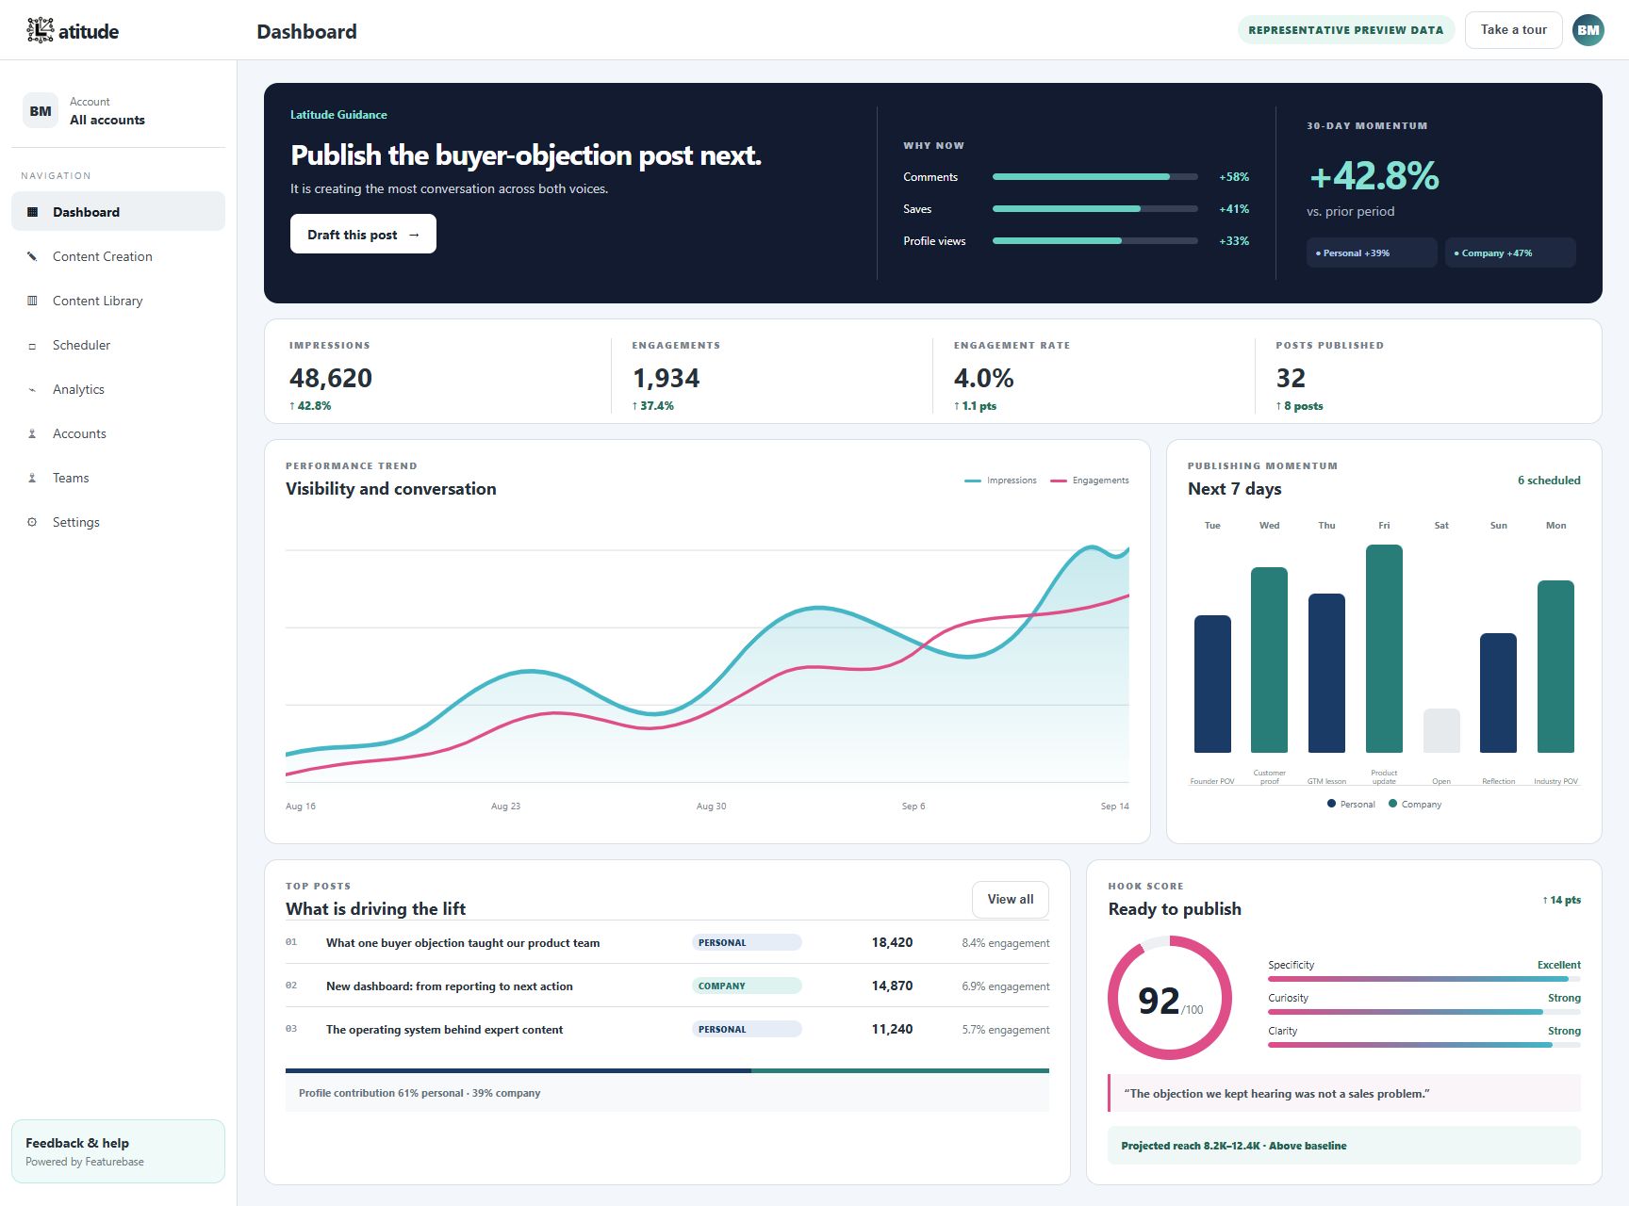
Task: Click the Draft this post button
Action: tap(363, 234)
